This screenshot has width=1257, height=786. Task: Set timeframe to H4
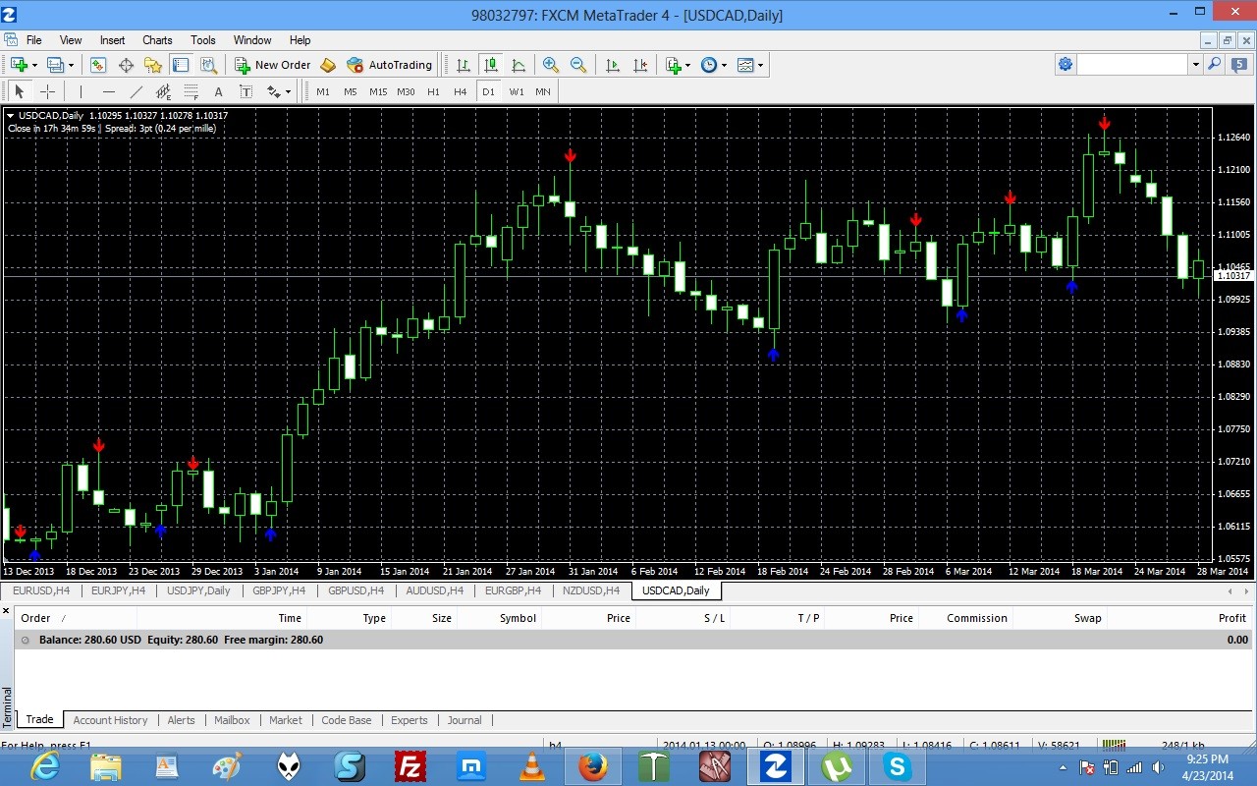(461, 91)
